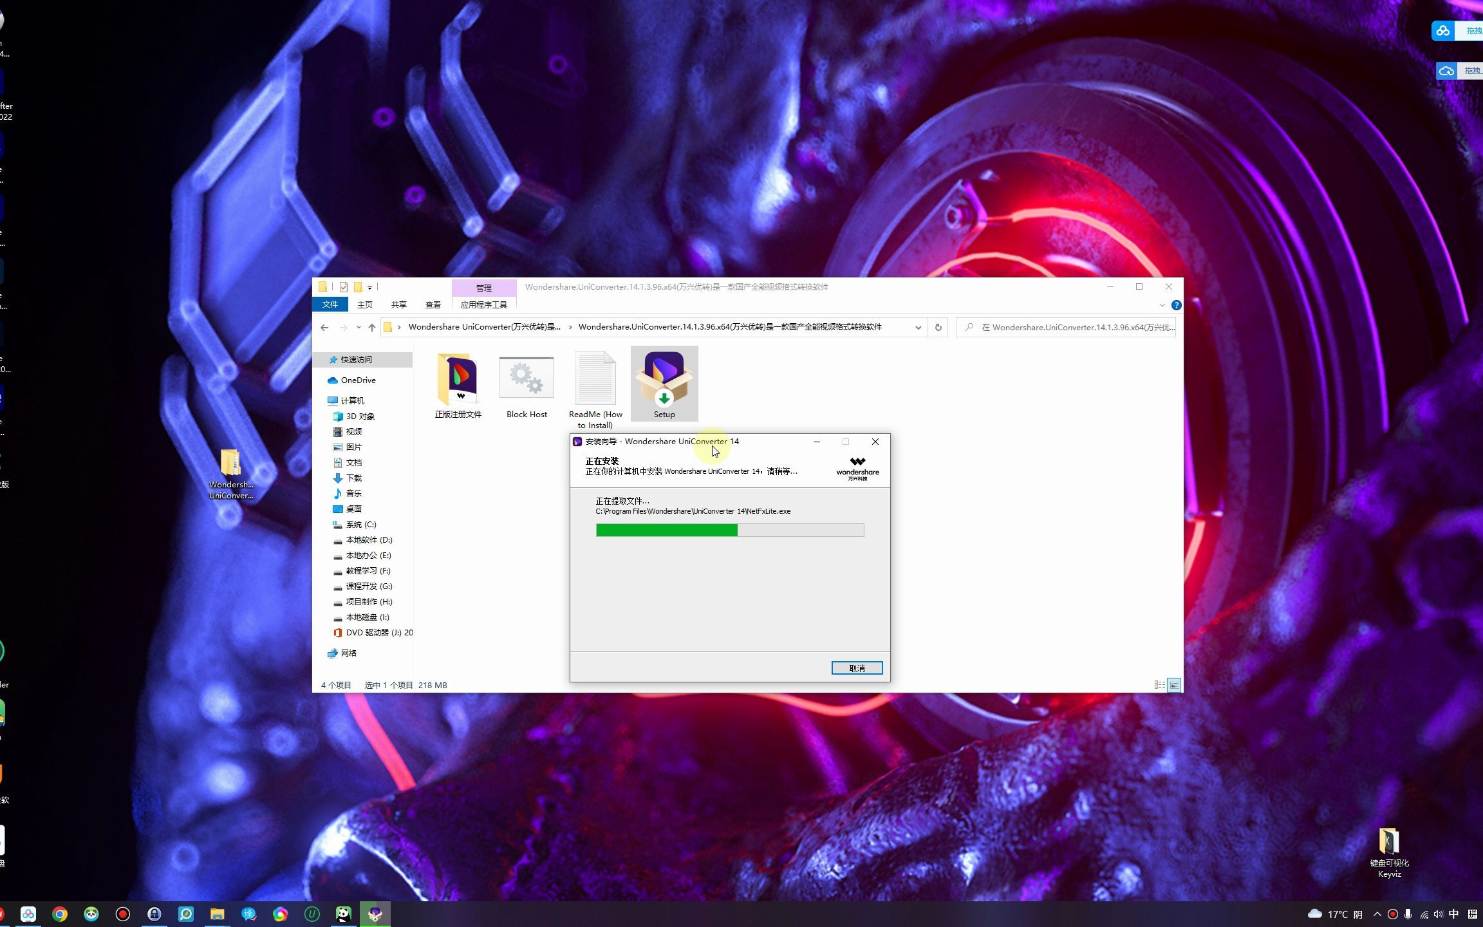Select the ReadMe (How to Install) document
The image size is (1483, 927).
595,379
